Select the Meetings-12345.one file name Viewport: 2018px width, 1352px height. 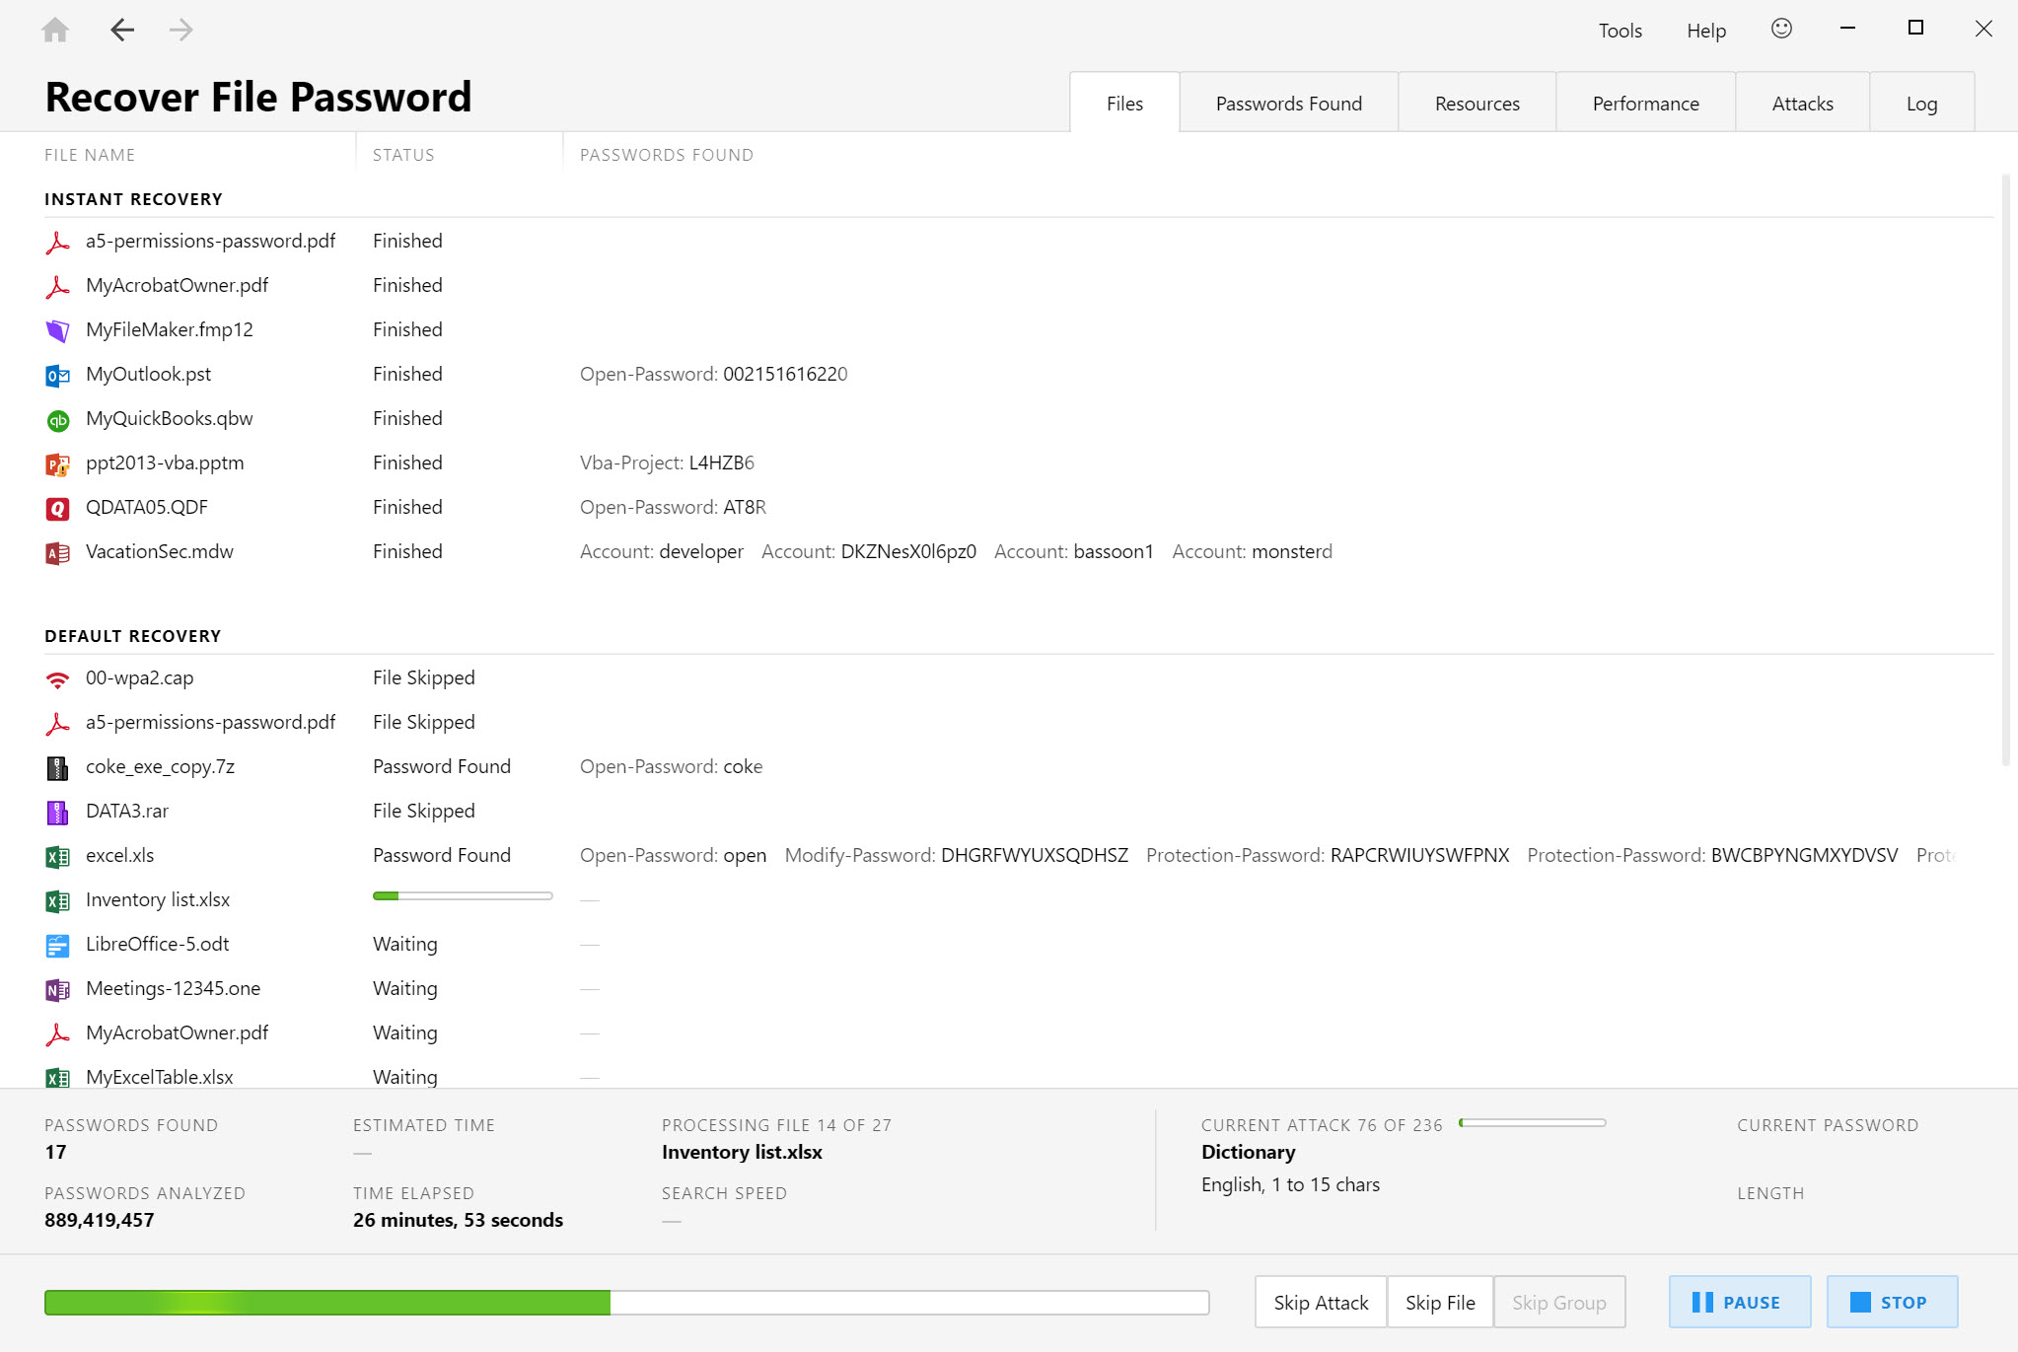click(x=173, y=988)
